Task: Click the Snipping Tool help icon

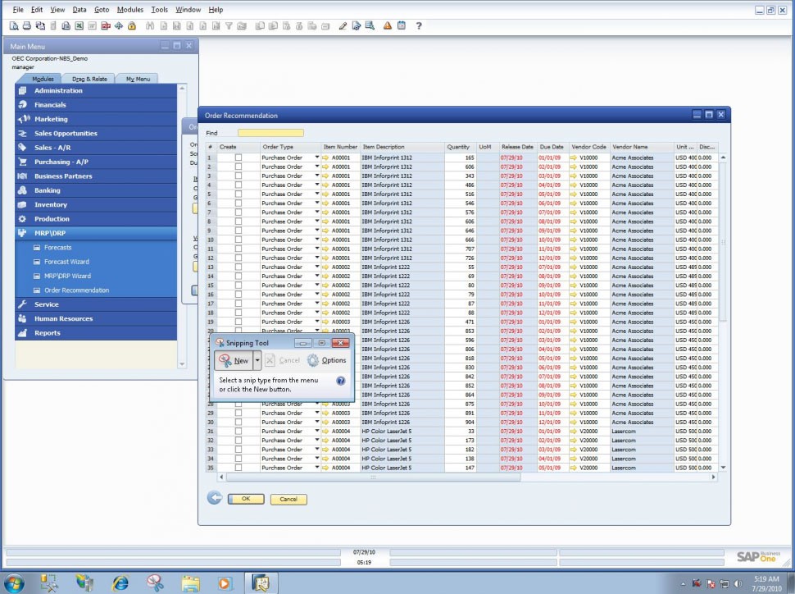Action: tap(341, 382)
